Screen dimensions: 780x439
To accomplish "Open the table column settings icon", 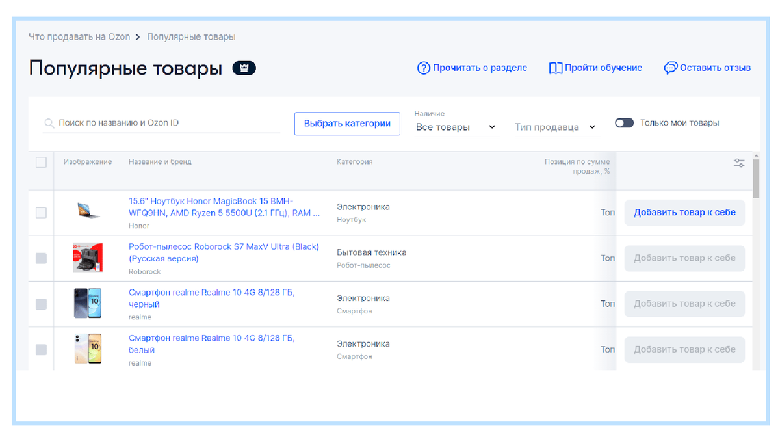I will tap(739, 163).
